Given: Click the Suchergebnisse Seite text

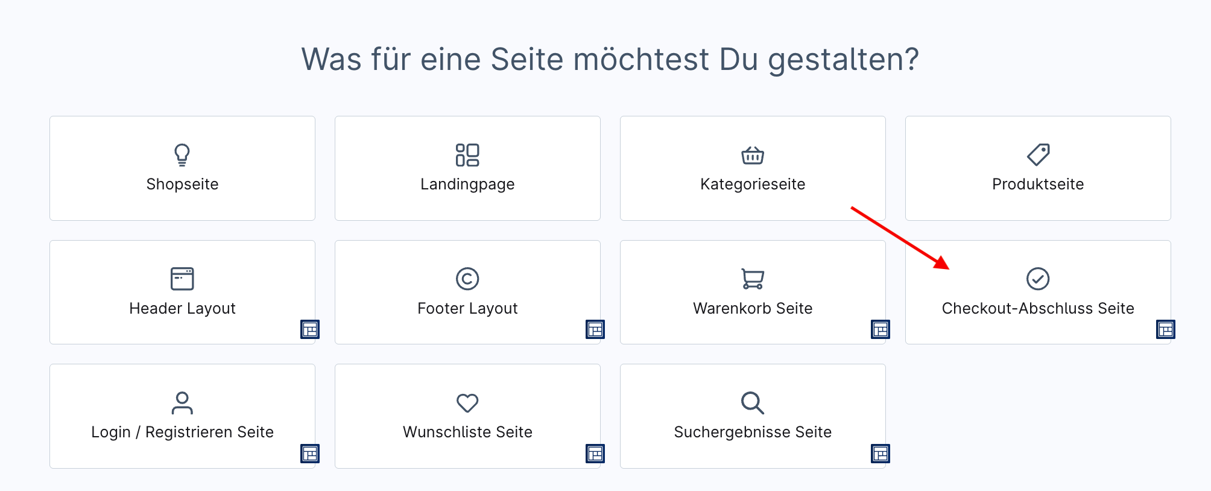Looking at the screenshot, I should (x=753, y=432).
